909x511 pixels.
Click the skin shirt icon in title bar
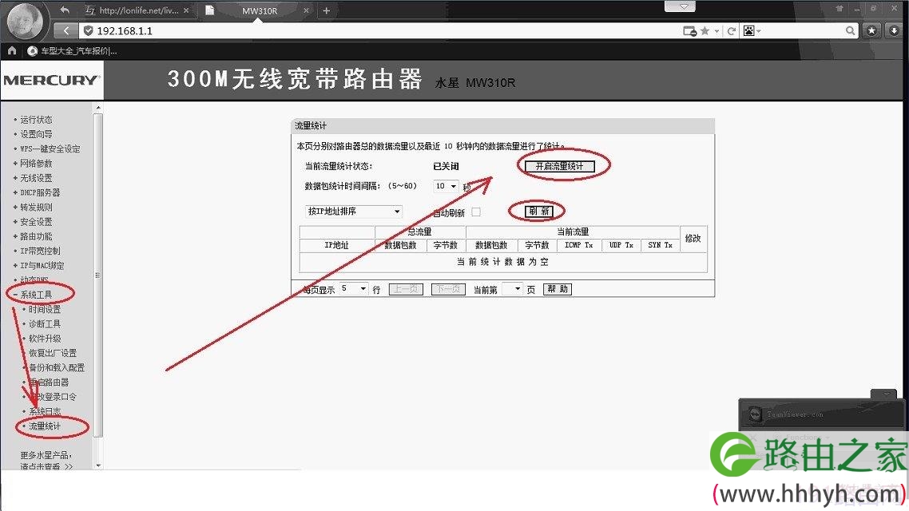pyautogui.click(x=840, y=9)
